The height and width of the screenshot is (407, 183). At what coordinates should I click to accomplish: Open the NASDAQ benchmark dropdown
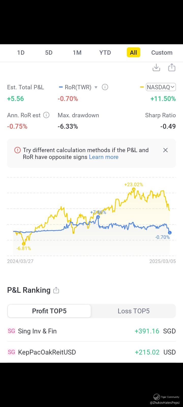[161, 87]
